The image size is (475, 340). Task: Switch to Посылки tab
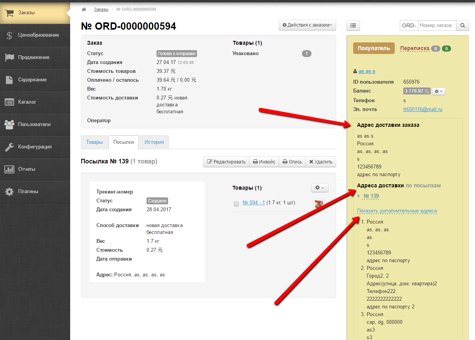coord(123,142)
